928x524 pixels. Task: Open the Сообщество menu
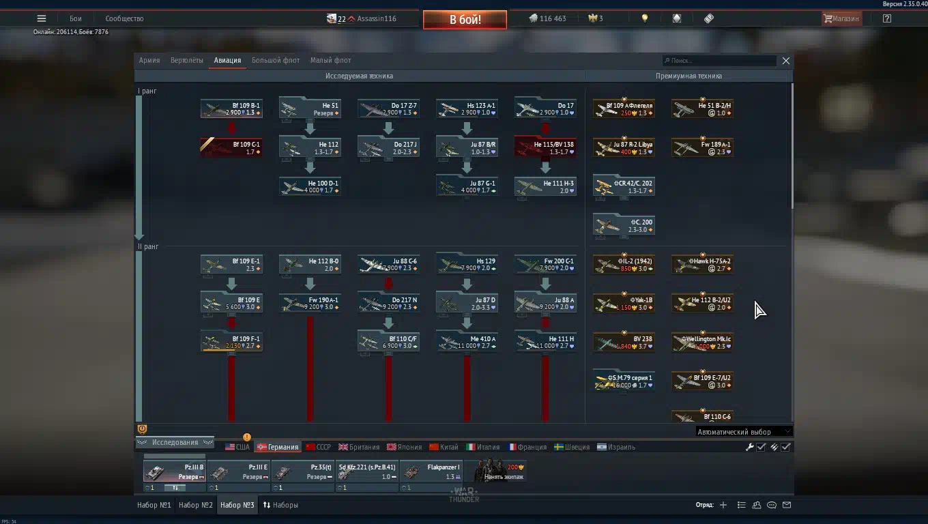(124, 18)
